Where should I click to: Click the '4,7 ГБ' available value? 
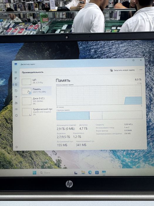pyautogui.click(x=83, y=129)
